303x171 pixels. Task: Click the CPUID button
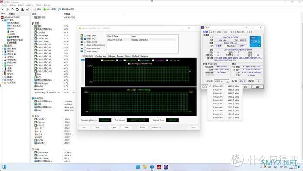(x=142, y=127)
